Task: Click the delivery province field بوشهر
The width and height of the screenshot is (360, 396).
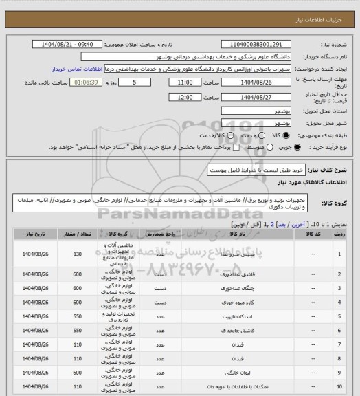Action: (256, 111)
